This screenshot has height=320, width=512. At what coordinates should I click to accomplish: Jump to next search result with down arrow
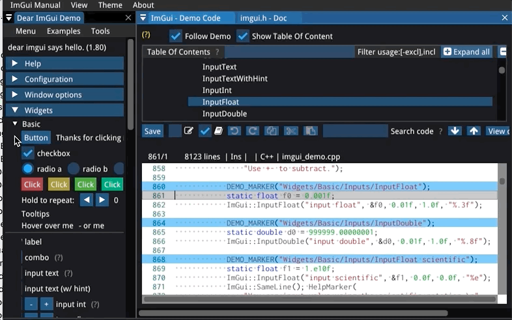coord(455,131)
